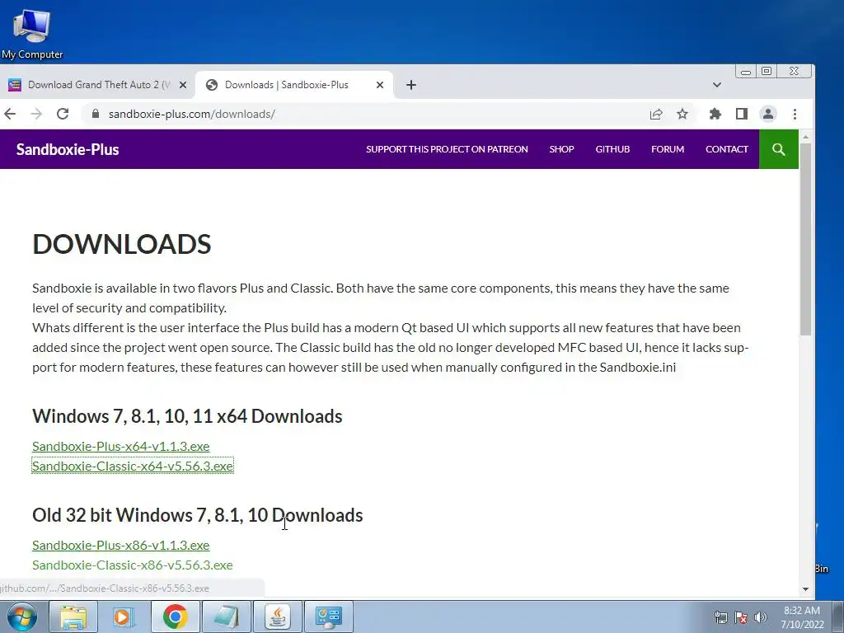
Task: Open the taskbar clock showing 8:32 AM
Action: 802,617
